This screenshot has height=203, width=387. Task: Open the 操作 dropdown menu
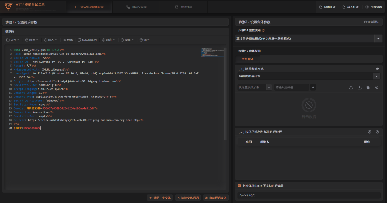[127, 40]
